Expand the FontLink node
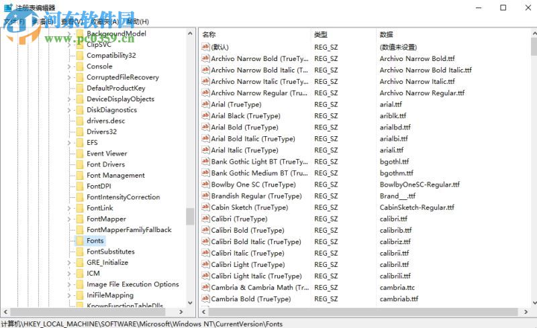Screen dimensions: 537x328 click(69, 208)
